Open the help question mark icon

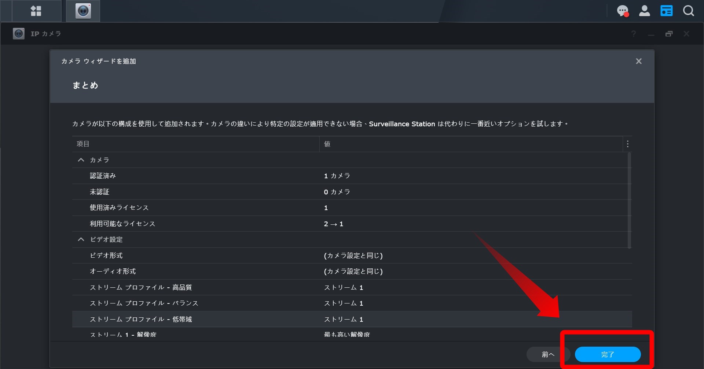click(633, 33)
